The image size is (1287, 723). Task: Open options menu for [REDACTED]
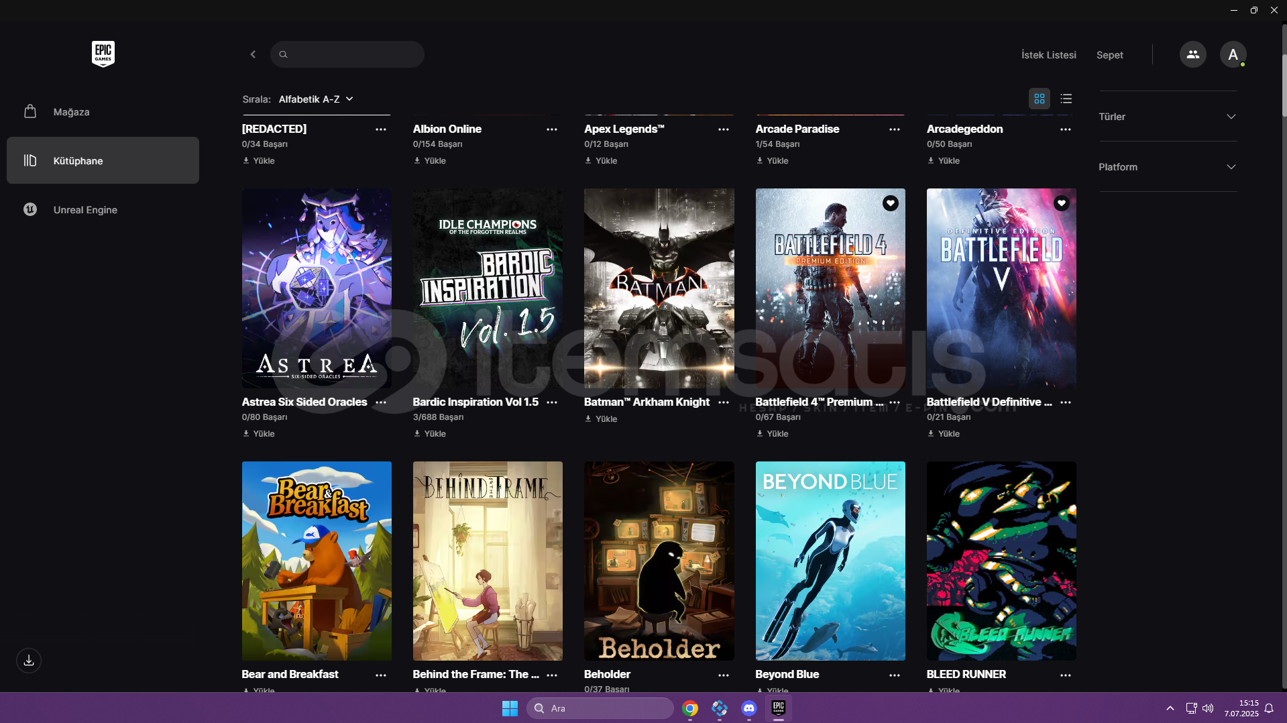click(380, 129)
